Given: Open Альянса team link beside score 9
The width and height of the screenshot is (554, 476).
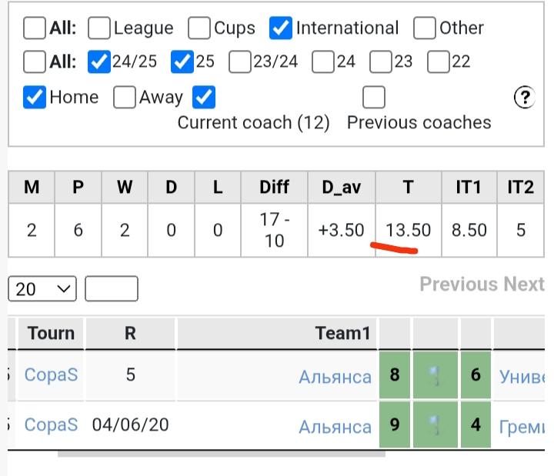Looking at the screenshot, I should coord(335,425).
